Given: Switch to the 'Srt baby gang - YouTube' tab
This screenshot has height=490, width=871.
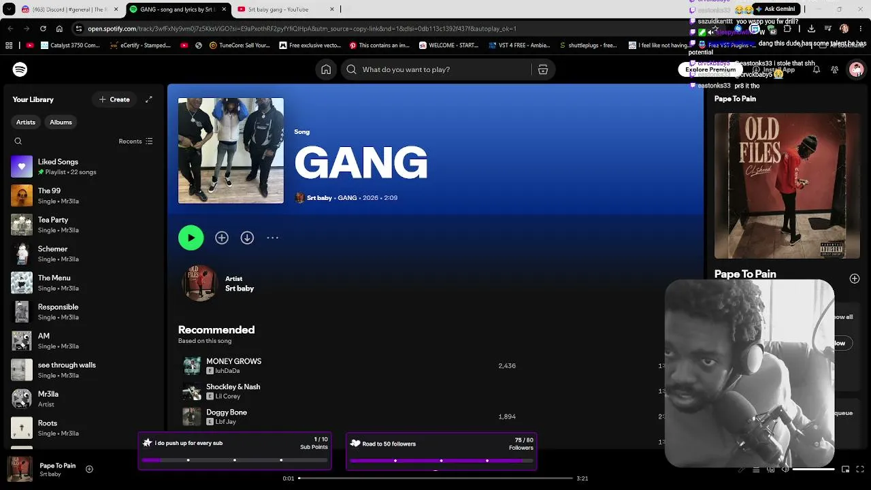Looking at the screenshot, I should tap(286, 10).
